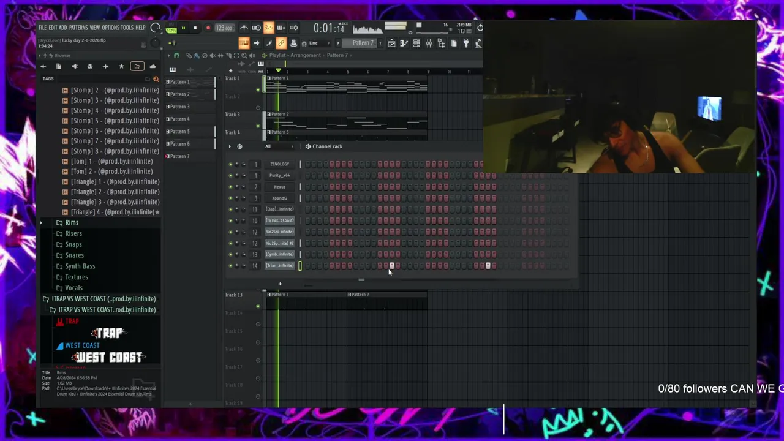Viewport: 784px width, 441px height.
Task: Open the OPTIONS menu
Action: 110,28
